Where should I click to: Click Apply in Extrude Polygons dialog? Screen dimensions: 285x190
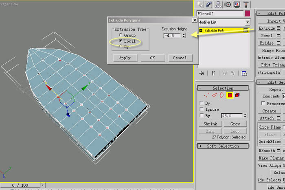125,58
